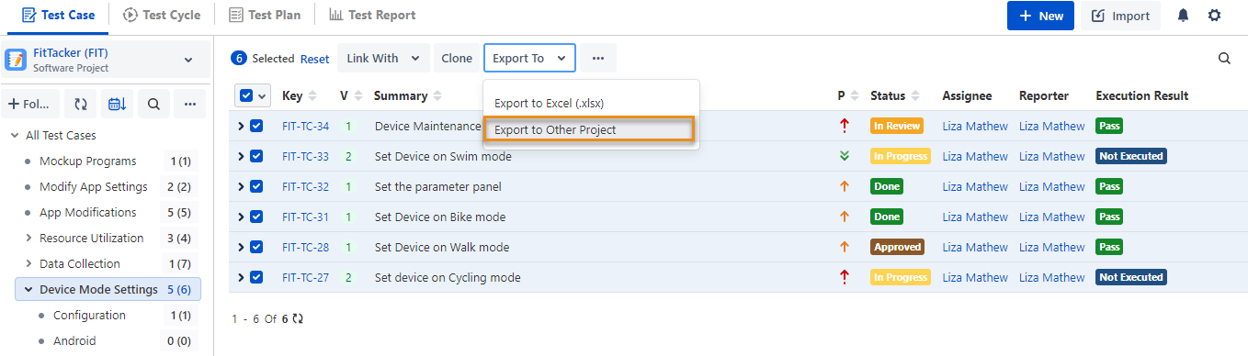
Task: Choose Export to Other Project
Action: (588, 129)
